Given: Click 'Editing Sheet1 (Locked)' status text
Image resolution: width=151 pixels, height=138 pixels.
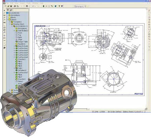Looking at the screenshot, I should pyautogui.click(x=132, y=112).
